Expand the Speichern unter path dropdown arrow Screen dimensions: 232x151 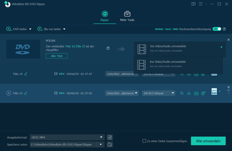click(x=101, y=145)
